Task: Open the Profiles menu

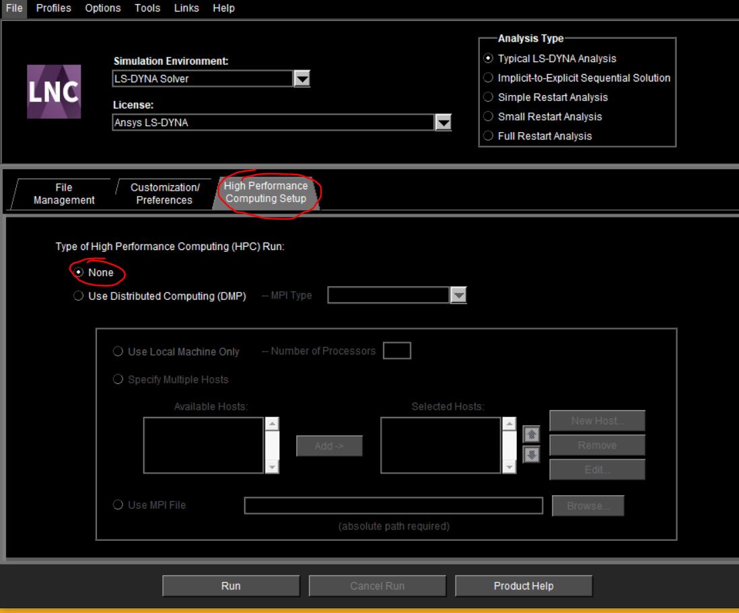Action: pyautogui.click(x=54, y=8)
